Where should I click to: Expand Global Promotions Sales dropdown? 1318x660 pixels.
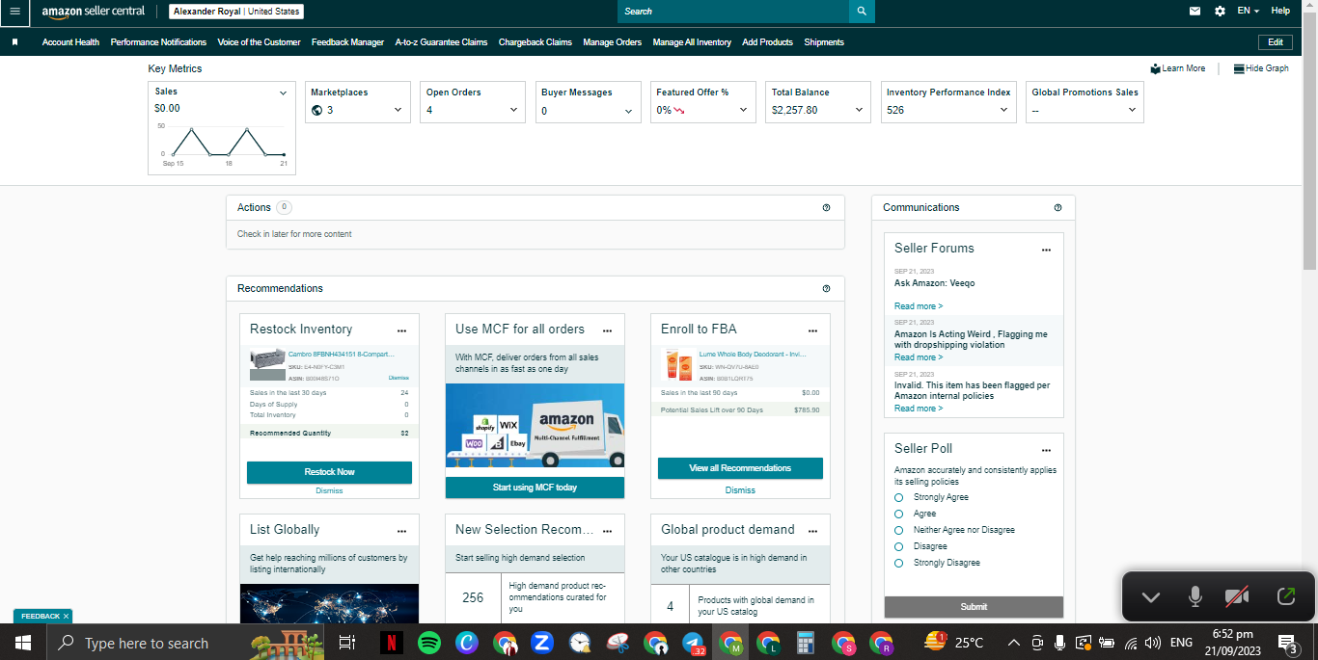coord(1133,110)
